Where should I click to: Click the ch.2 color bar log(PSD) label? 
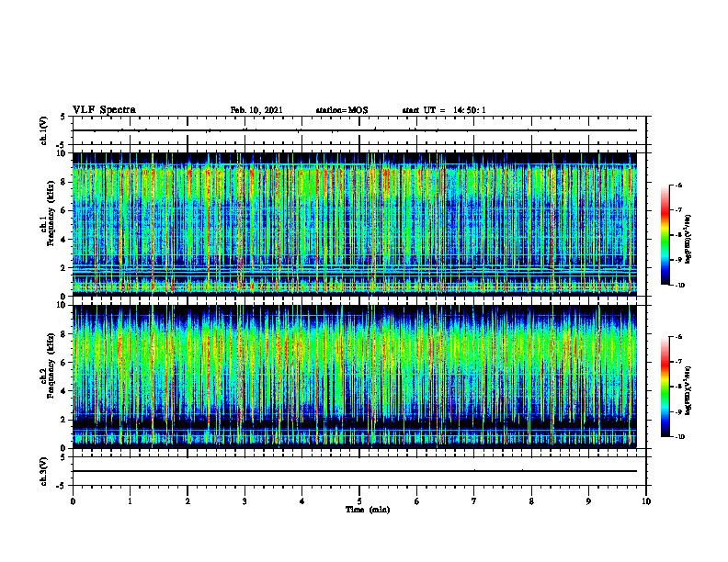(688, 391)
